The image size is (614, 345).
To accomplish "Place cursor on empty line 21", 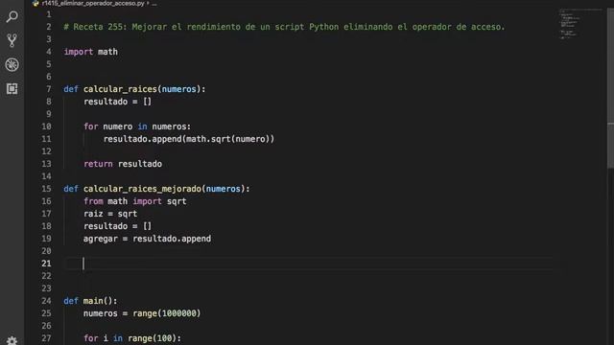I will (x=309, y=264).
